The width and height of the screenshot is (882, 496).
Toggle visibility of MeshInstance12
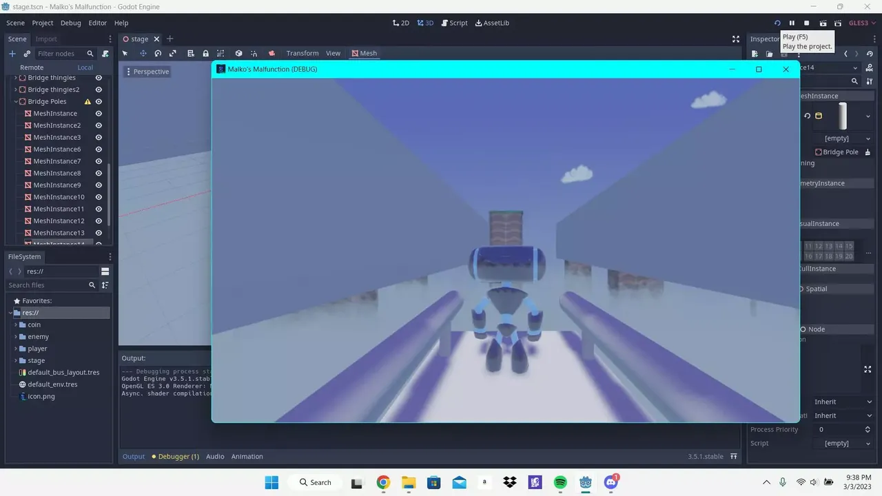99,221
